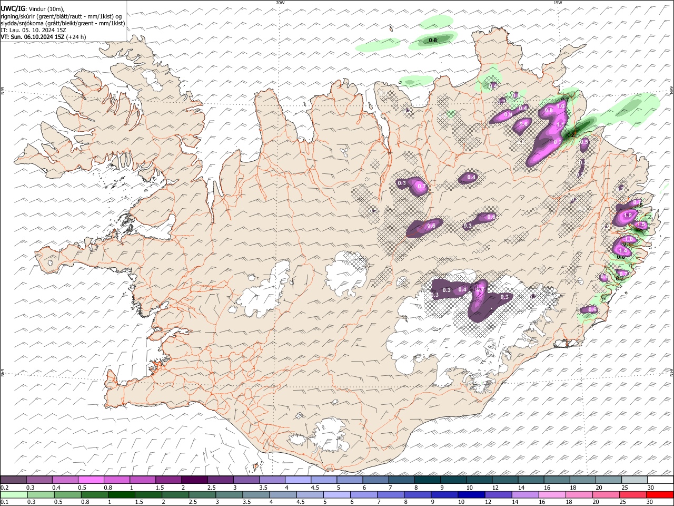This screenshot has width=674, height=506.
Task: Select the bottom legend row swatch labeled 4
Action: pos(283,495)
